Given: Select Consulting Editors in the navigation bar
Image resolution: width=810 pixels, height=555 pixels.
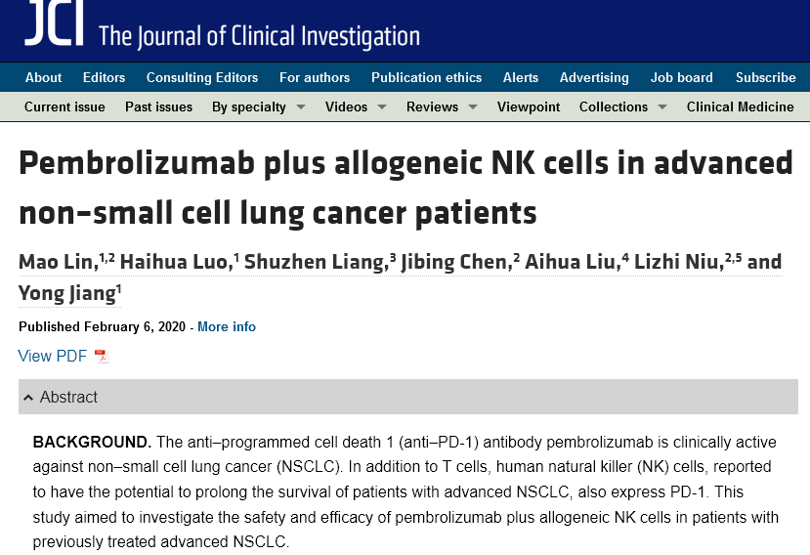Looking at the screenshot, I should pos(202,77).
